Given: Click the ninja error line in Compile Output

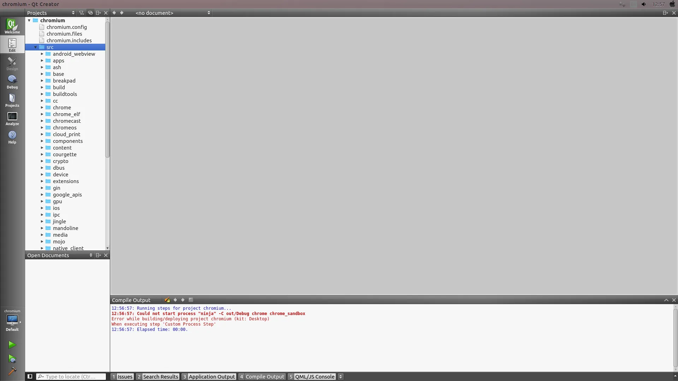Looking at the screenshot, I should [208, 314].
